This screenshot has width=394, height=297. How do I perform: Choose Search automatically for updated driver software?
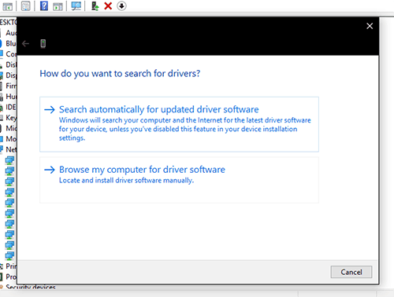(x=179, y=124)
